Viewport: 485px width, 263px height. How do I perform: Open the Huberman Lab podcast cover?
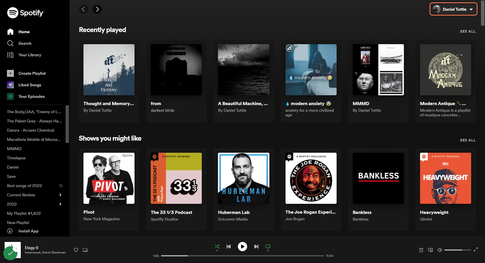point(244,178)
